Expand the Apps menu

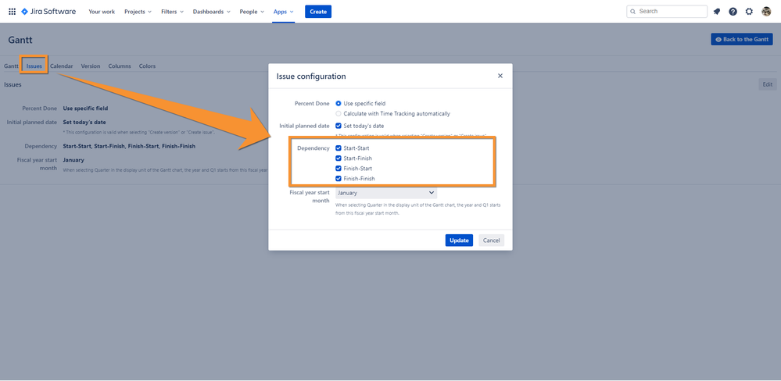(x=284, y=12)
